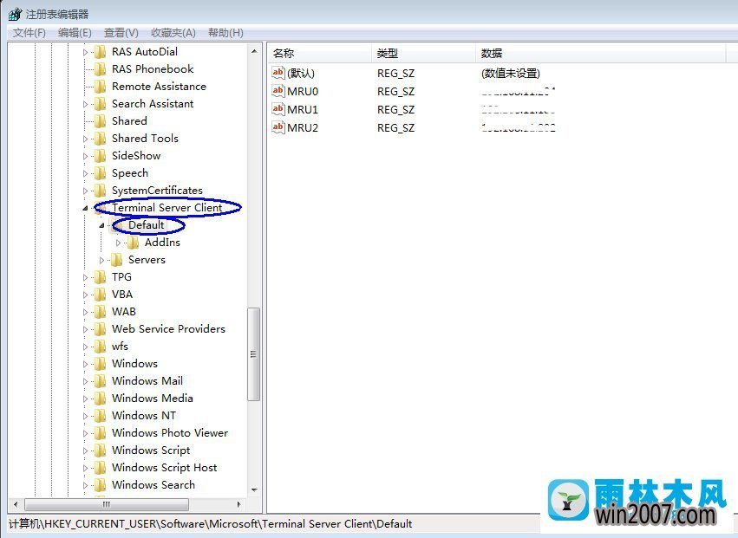The height and width of the screenshot is (538, 738).
Task: Open the 收藏夹(A) menu
Action: (x=173, y=32)
